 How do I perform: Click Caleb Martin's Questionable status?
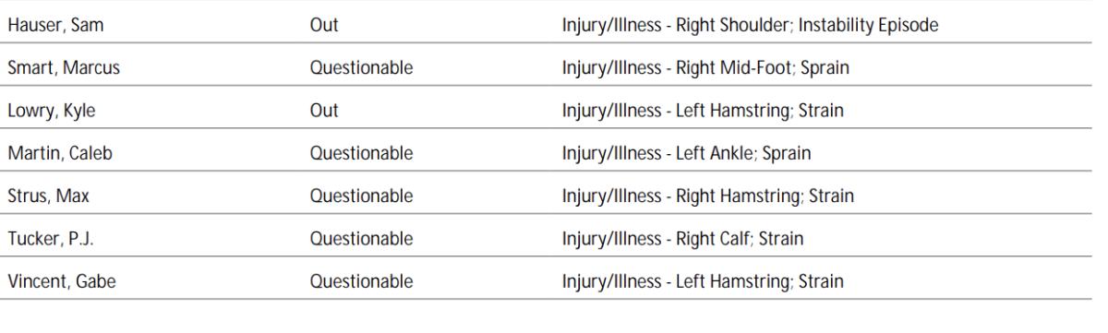coord(363,152)
